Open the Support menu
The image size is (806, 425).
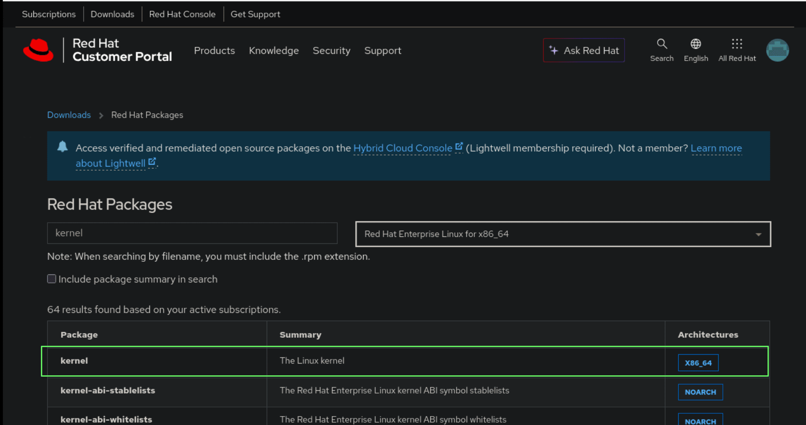pos(383,51)
